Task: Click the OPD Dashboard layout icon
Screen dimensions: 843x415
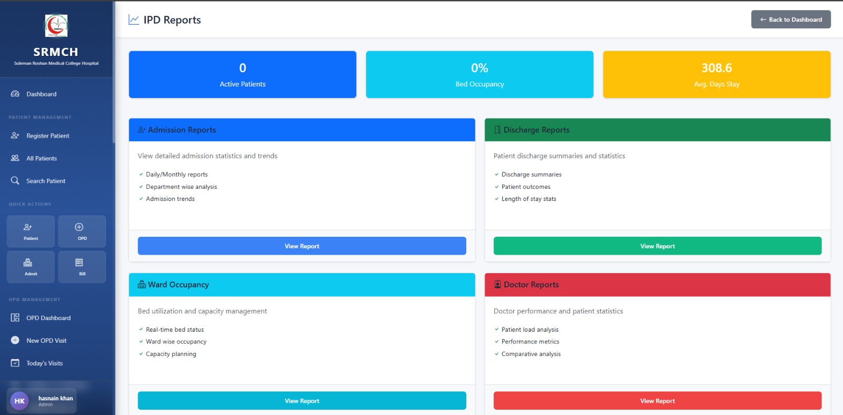Action: [15, 318]
